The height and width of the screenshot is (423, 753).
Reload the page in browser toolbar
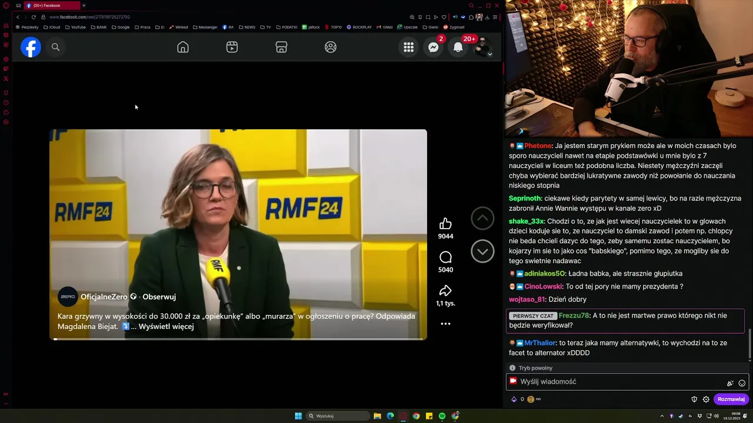[34, 17]
